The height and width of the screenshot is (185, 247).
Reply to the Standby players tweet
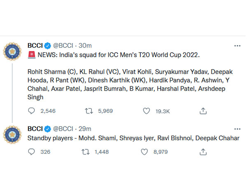(x=32, y=152)
